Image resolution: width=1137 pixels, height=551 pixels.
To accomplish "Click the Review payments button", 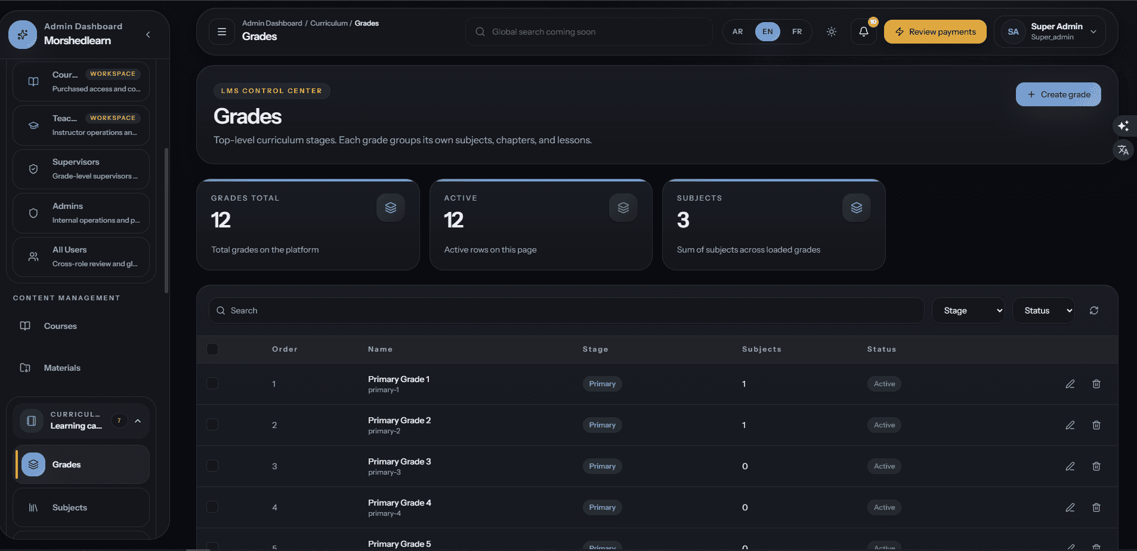I will (x=935, y=32).
